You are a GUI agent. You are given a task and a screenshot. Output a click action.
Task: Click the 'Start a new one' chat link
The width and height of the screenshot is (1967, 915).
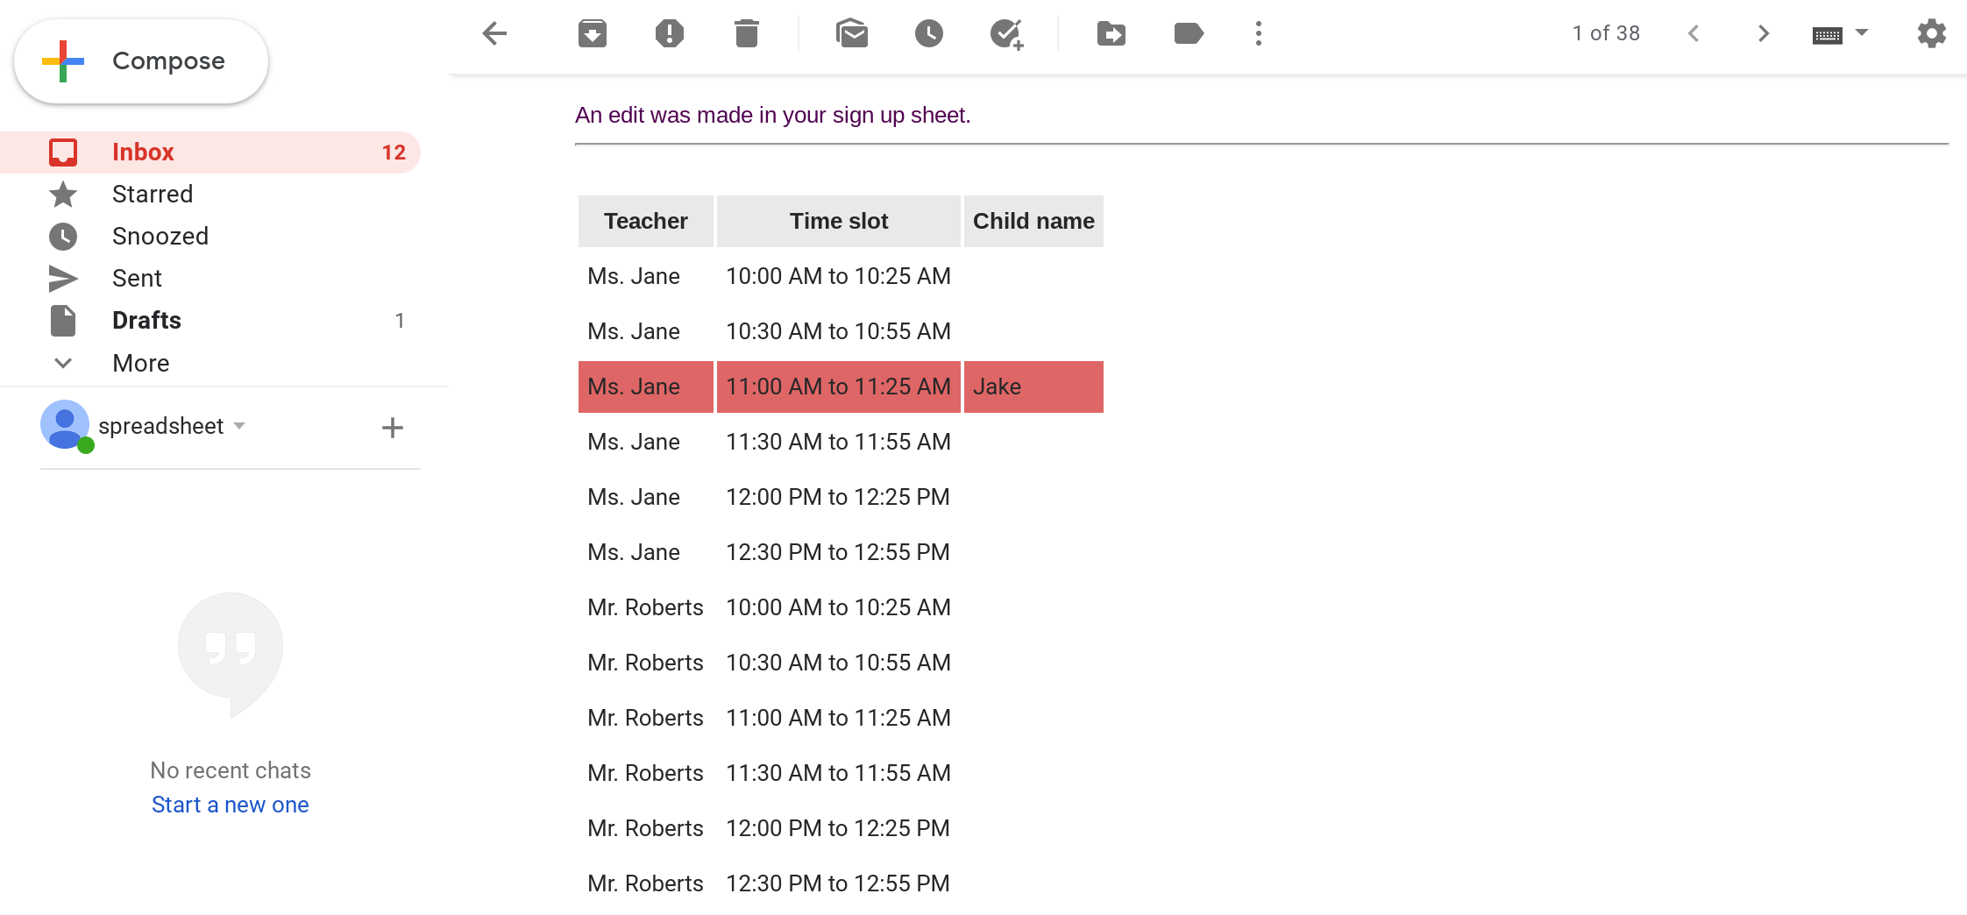coord(230,805)
